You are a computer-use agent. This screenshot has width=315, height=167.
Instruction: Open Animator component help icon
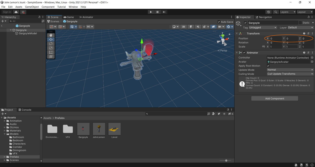pyautogui.click(x=304, y=53)
